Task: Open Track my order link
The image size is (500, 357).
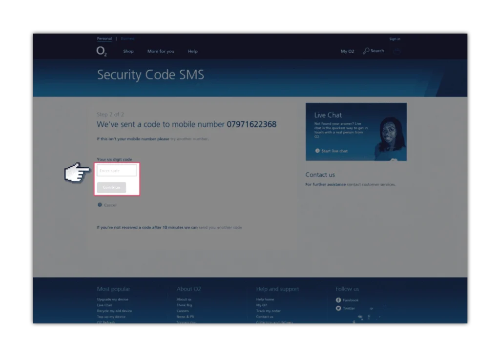Action: [x=268, y=311]
